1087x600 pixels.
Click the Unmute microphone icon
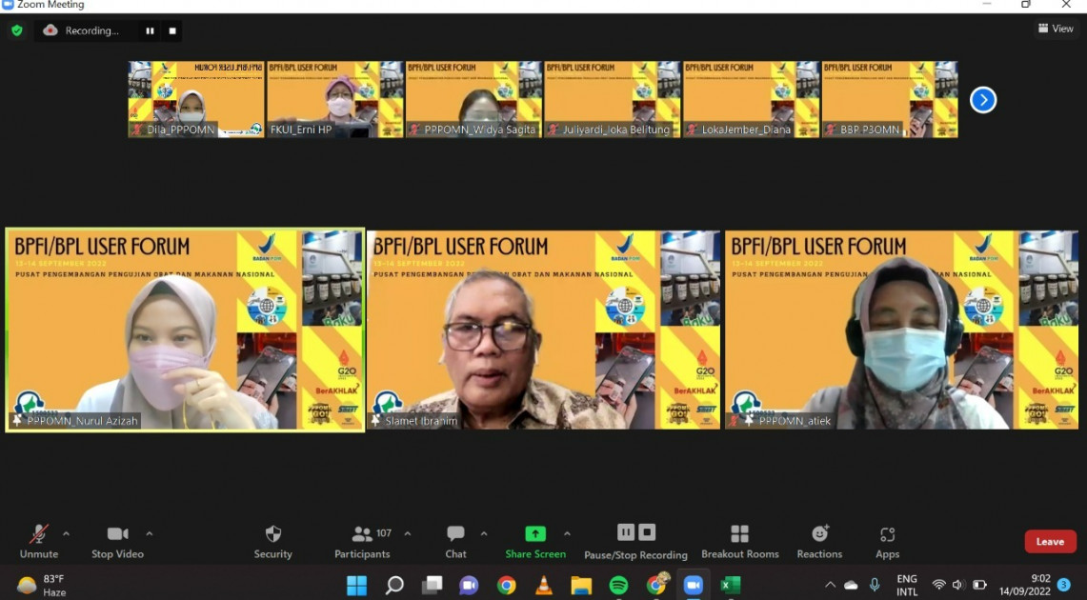pyautogui.click(x=39, y=535)
